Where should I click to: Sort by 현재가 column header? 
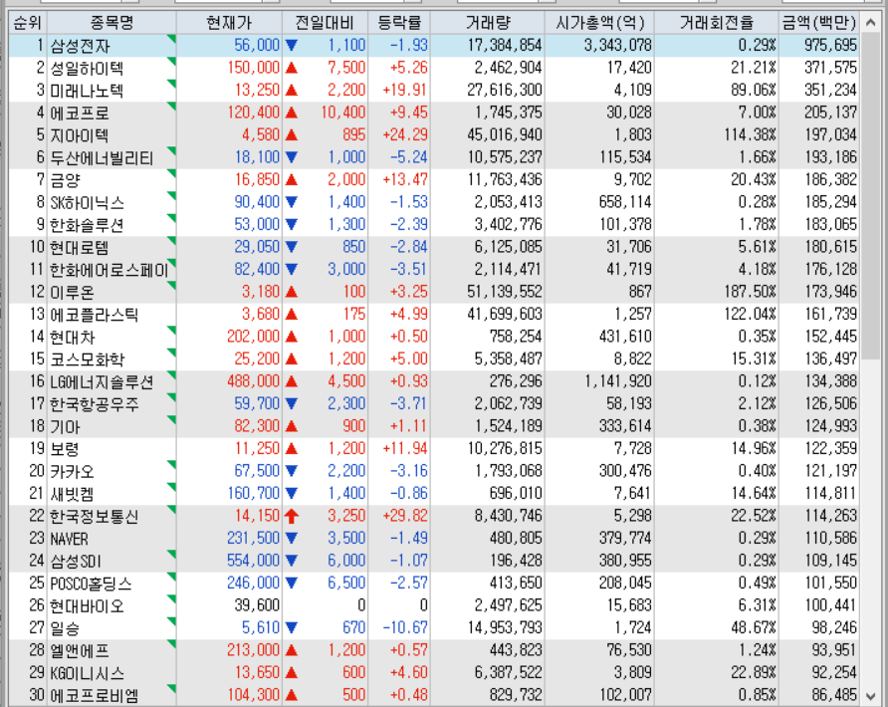(229, 23)
